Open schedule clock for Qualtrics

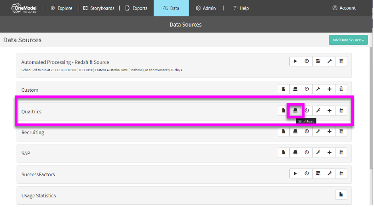pyautogui.click(x=306, y=111)
